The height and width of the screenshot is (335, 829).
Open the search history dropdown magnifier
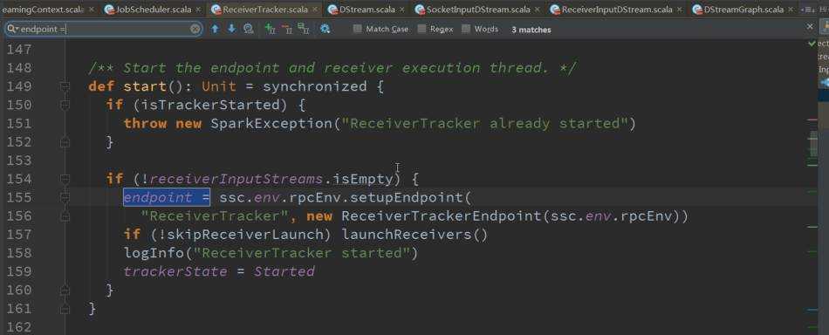pyautogui.click(x=12, y=29)
